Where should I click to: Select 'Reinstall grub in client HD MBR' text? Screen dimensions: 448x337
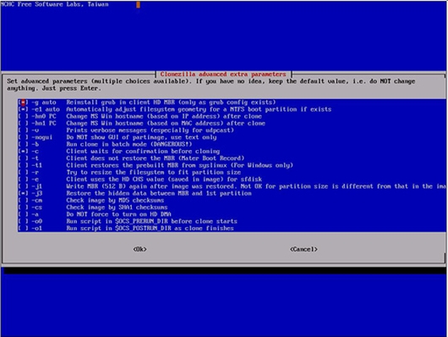(x=120, y=102)
